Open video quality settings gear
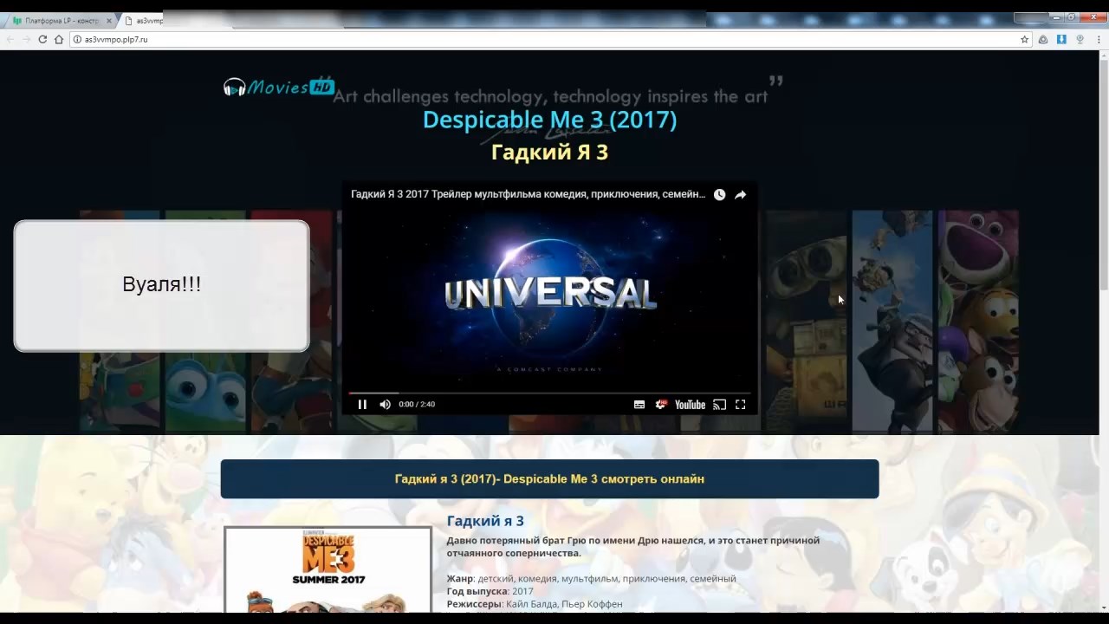The image size is (1109, 624). click(661, 405)
